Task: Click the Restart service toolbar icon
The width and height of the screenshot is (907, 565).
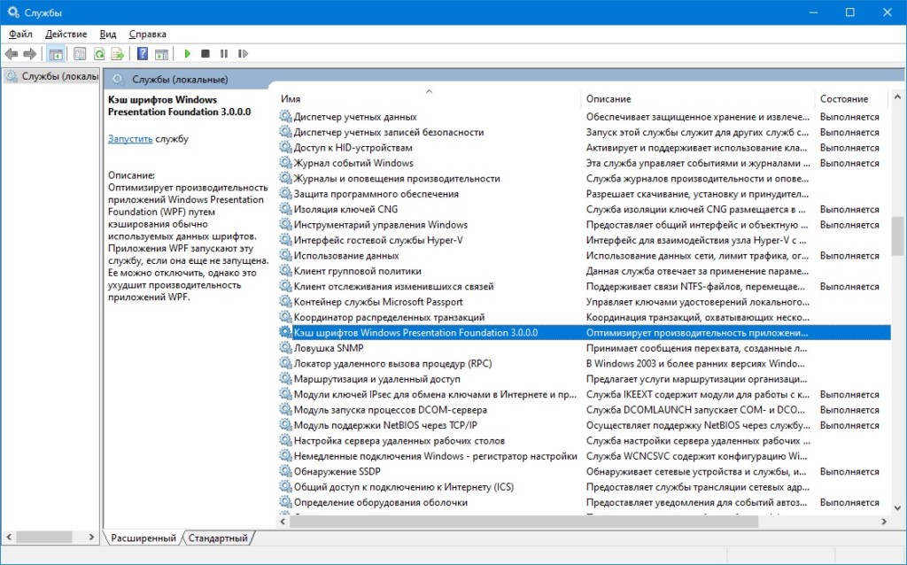Action: coord(243,54)
